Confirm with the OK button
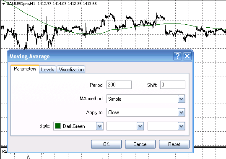226x159 pixels. pyautogui.click(x=106, y=144)
